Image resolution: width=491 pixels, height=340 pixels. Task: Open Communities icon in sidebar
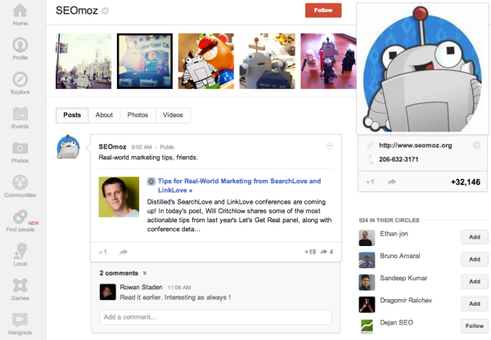(20, 185)
